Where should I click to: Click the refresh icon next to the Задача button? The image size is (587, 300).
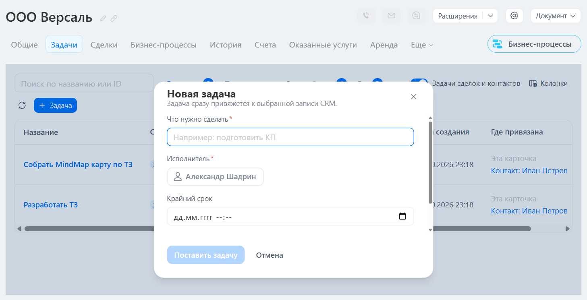point(22,106)
